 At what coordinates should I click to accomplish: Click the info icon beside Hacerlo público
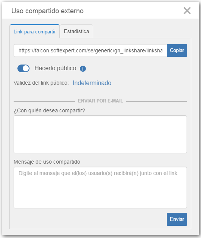tap(83, 69)
